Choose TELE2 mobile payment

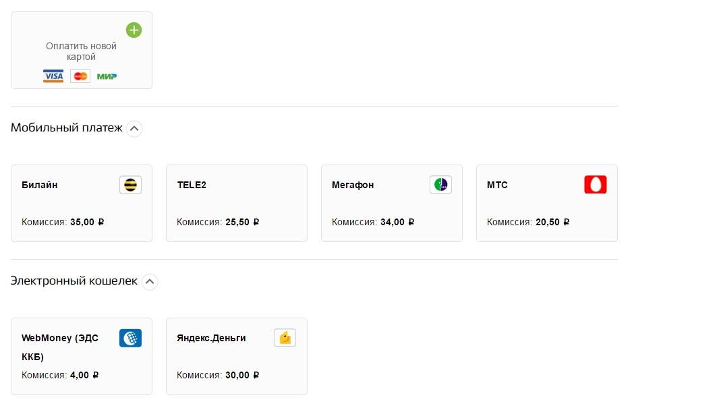point(192,185)
